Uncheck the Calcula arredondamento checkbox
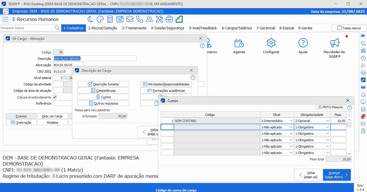 tap(55, 97)
